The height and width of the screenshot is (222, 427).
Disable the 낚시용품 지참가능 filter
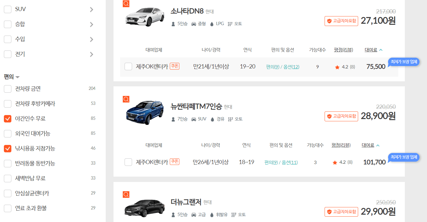[7, 148]
